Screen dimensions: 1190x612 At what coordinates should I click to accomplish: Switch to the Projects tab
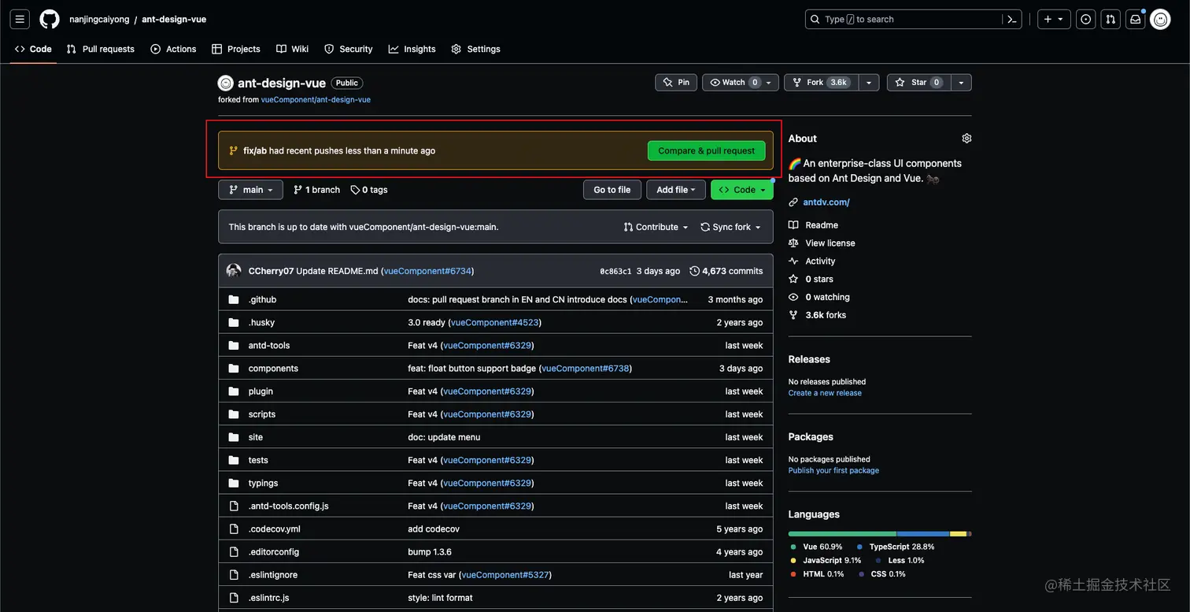pyautogui.click(x=236, y=49)
